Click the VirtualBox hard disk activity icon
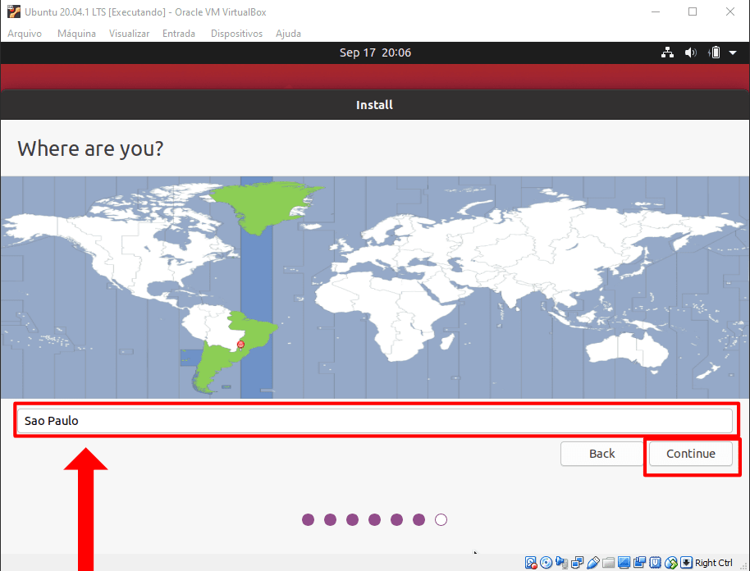This screenshot has height=571, width=750. (530, 563)
